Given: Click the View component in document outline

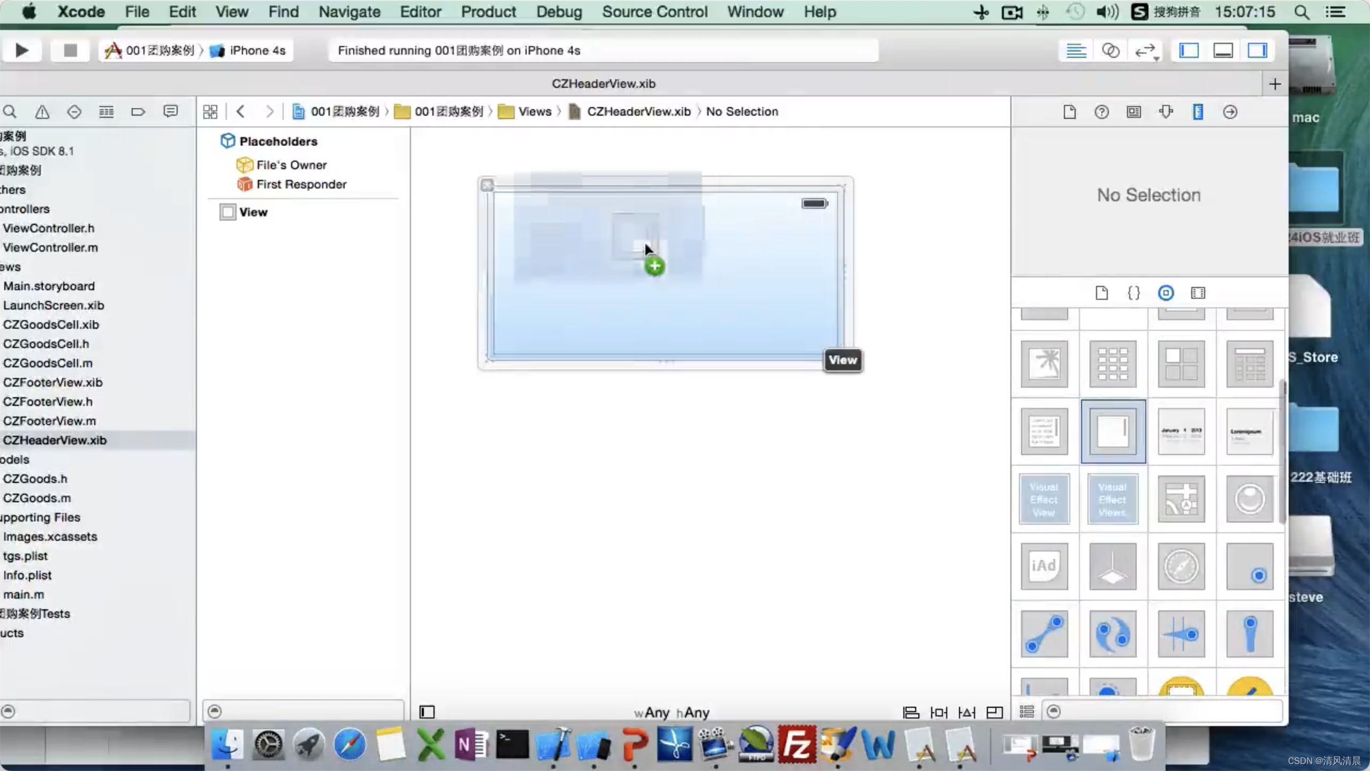Looking at the screenshot, I should point(253,212).
